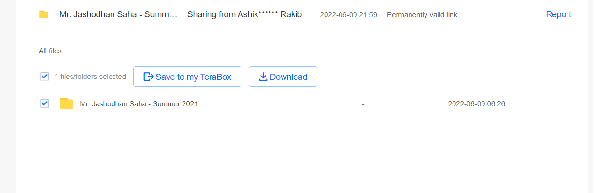Viewport: 595px width, 193px height.
Task: Click the small folder icon in the share header
Action: 44,14
